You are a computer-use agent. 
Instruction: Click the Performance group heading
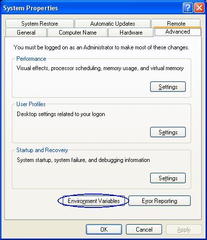31,59
